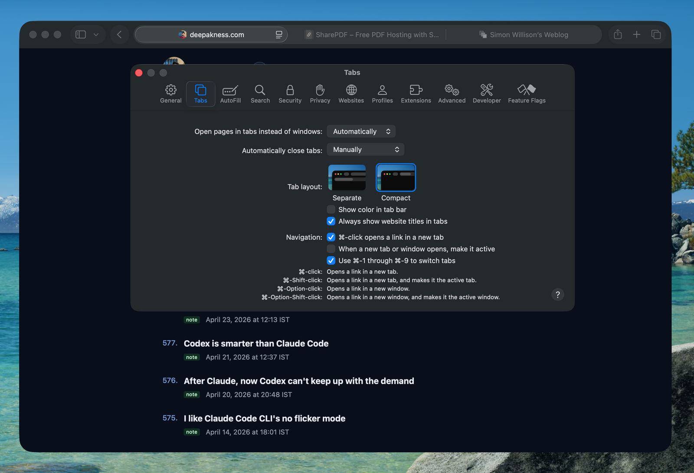The image size is (694, 473).
Task: Open the Extensions settings pane
Action: pos(416,94)
